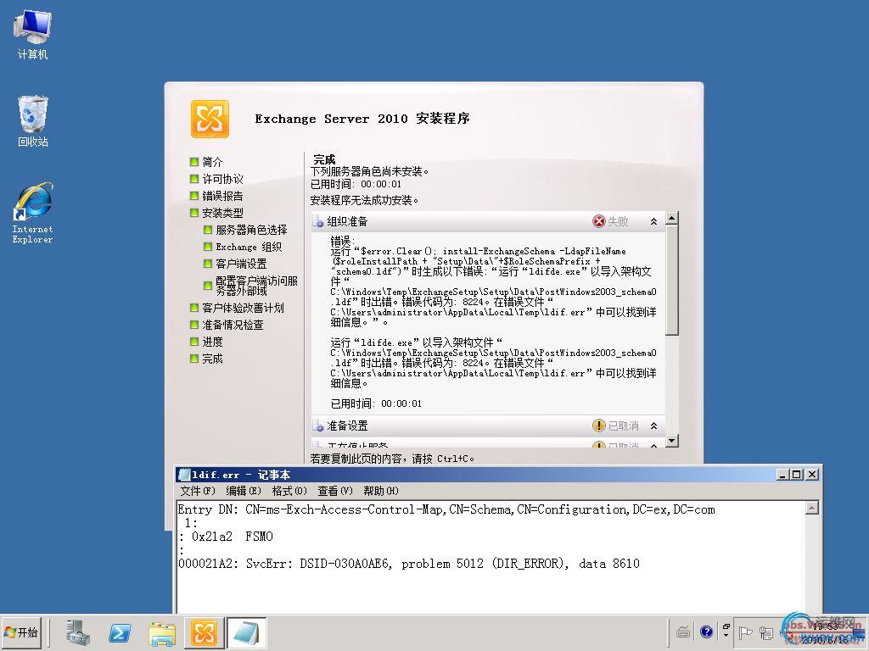The image size is (869, 651).
Task: Click the setup results scrollbar down arrow
Action: [672, 441]
